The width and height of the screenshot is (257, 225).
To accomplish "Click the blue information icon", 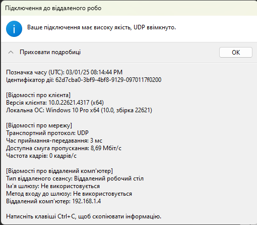I will tap(14, 29).
